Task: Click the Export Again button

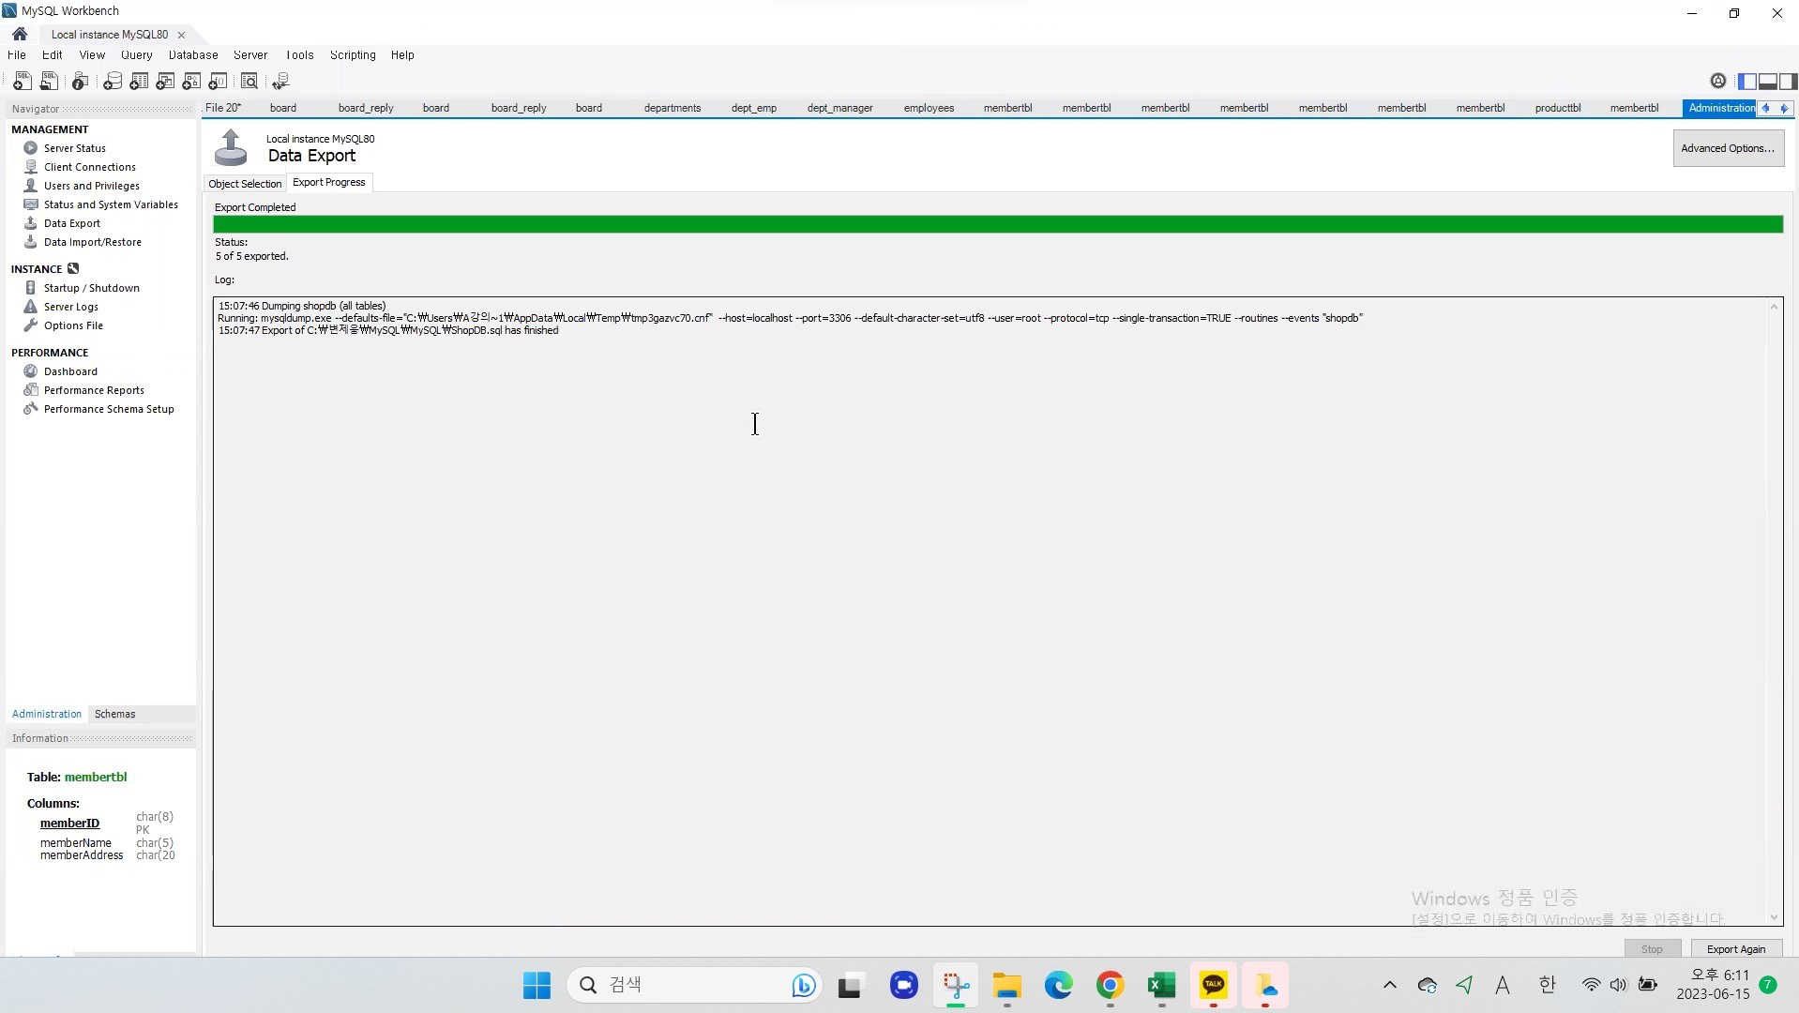Action: [x=1735, y=949]
